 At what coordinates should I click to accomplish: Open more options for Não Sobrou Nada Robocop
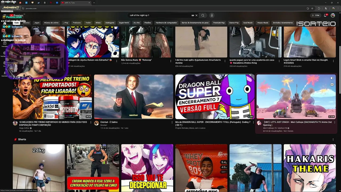coord(171,61)
